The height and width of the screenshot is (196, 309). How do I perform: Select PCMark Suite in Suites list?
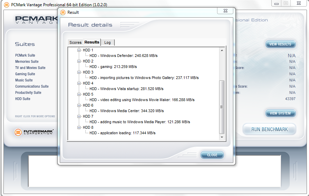click(x=25, y=55)
